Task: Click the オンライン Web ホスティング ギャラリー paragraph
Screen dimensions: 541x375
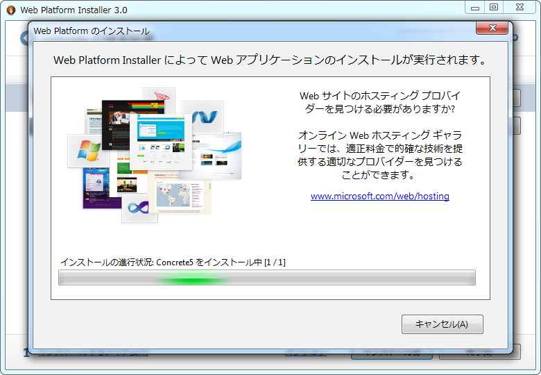Action: [x=380, y=155]
